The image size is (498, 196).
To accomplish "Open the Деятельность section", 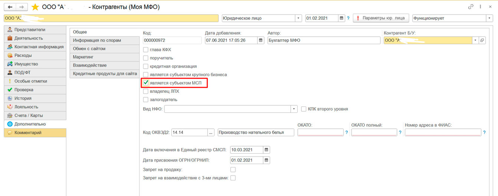I will click(35, 38).
